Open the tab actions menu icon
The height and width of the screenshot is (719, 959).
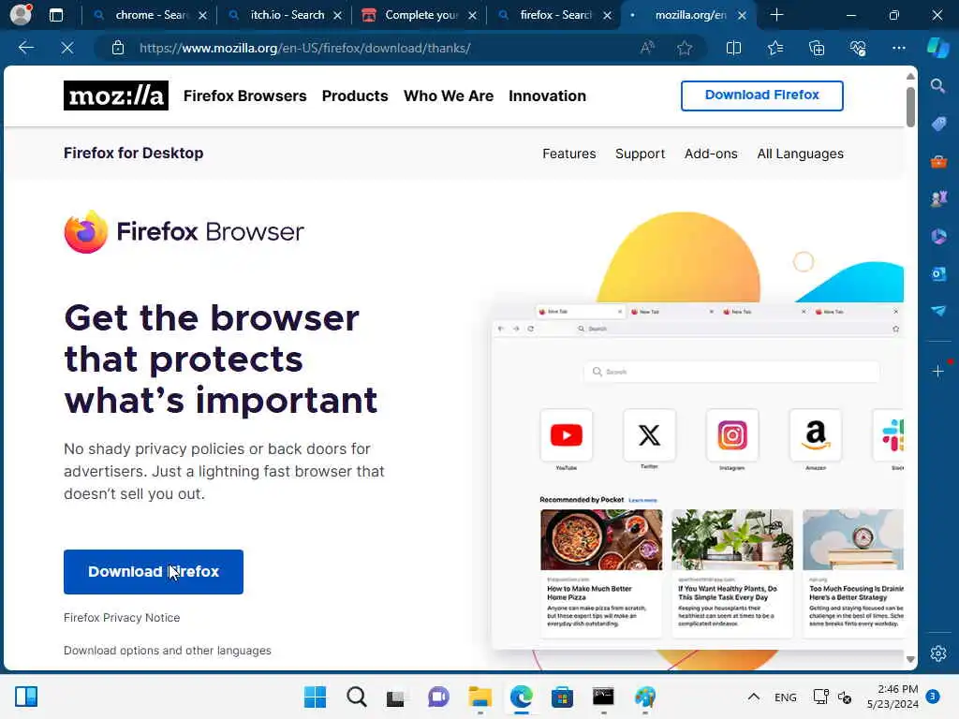click(55, 15)
